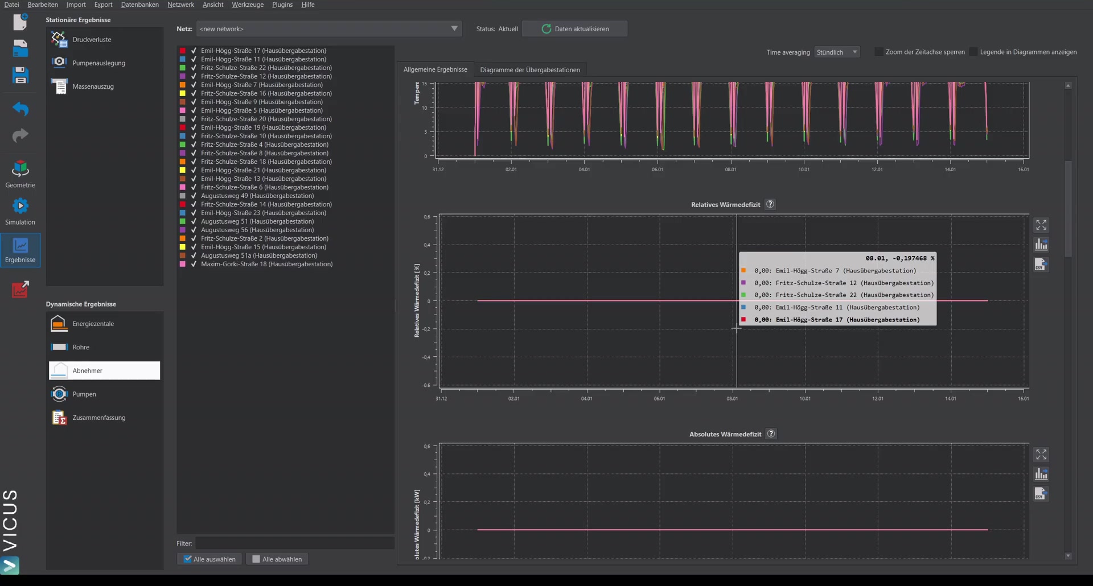Click blue swatch of Emil-Högg-Straße 11
The width and height of the screenshot is (1093, 586).
click(x=183, y=59)
